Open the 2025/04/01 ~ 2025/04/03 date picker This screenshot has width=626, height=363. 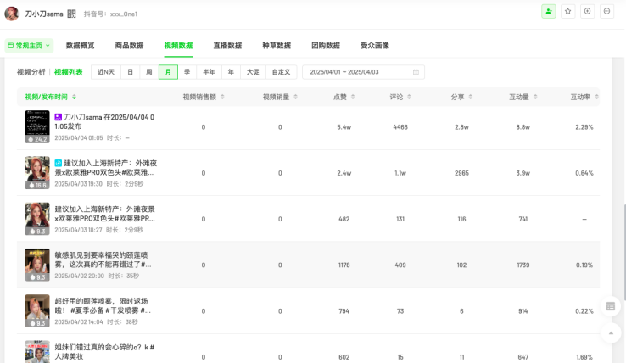[363, 72]
